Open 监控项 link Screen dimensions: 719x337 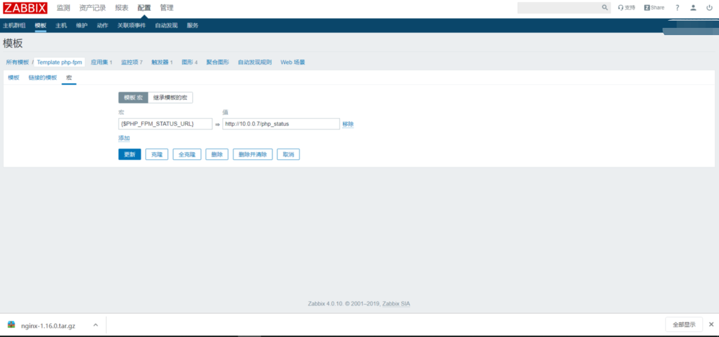point(129,62)
